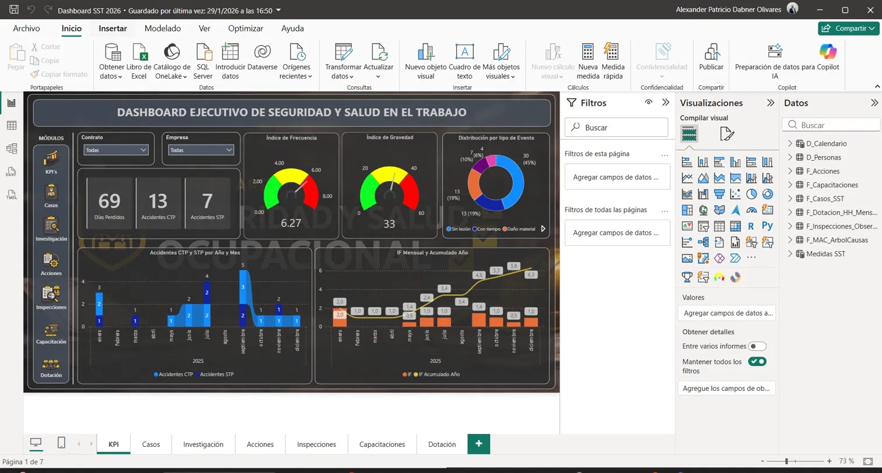Select the pie chart visualization
882x473 pixels.
[752, 194]
